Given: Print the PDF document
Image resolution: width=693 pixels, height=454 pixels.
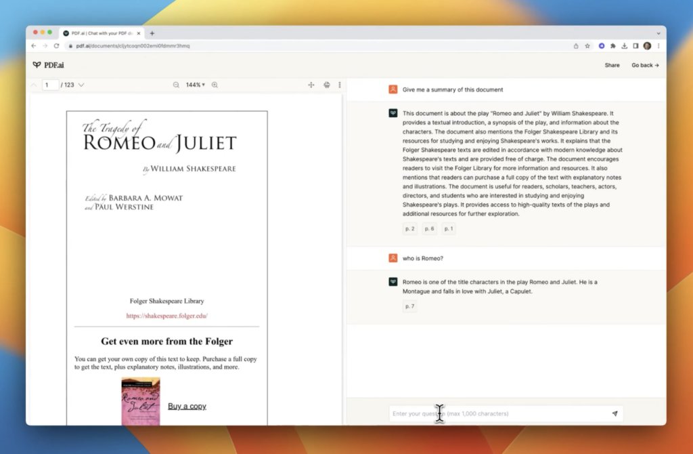Looking at the screenshot, I should tap(327, 85).
